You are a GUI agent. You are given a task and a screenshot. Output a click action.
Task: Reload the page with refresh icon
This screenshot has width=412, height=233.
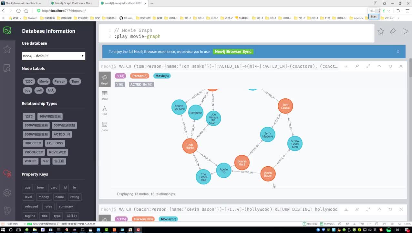[x=18, y=11]
